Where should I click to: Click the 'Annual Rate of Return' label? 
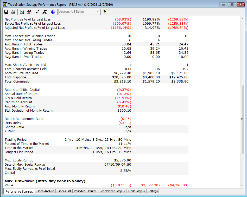coord(21,94)
